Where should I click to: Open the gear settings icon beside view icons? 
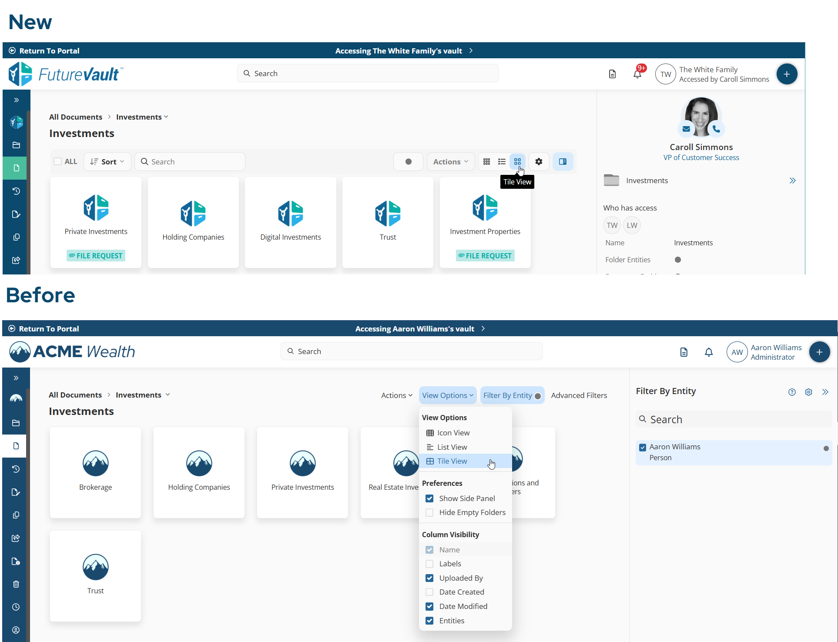539,162
